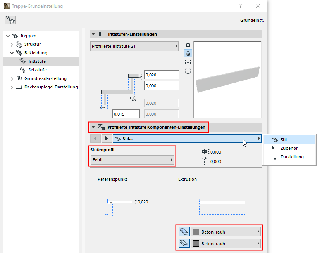Click the 0,000 field below thickness

coord(162,86)
